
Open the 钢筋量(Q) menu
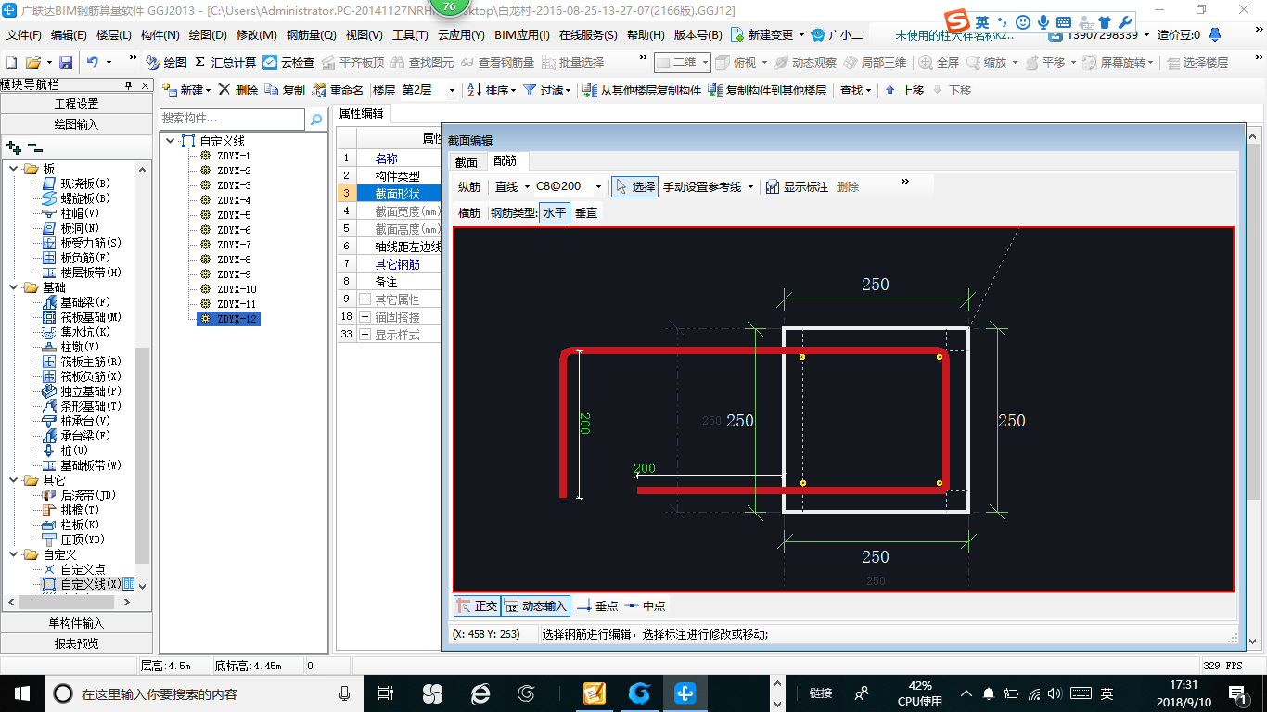pyautogui.click(x=311, y=35)
